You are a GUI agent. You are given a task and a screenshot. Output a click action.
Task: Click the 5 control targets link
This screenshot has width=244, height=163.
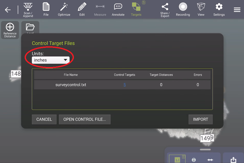pyautogui.click(x=125, y=85)
